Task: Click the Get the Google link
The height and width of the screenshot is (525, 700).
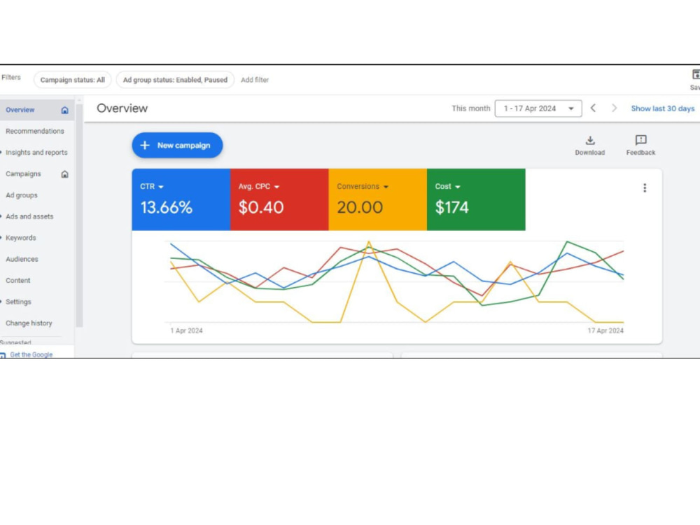Action: point(31,354)
